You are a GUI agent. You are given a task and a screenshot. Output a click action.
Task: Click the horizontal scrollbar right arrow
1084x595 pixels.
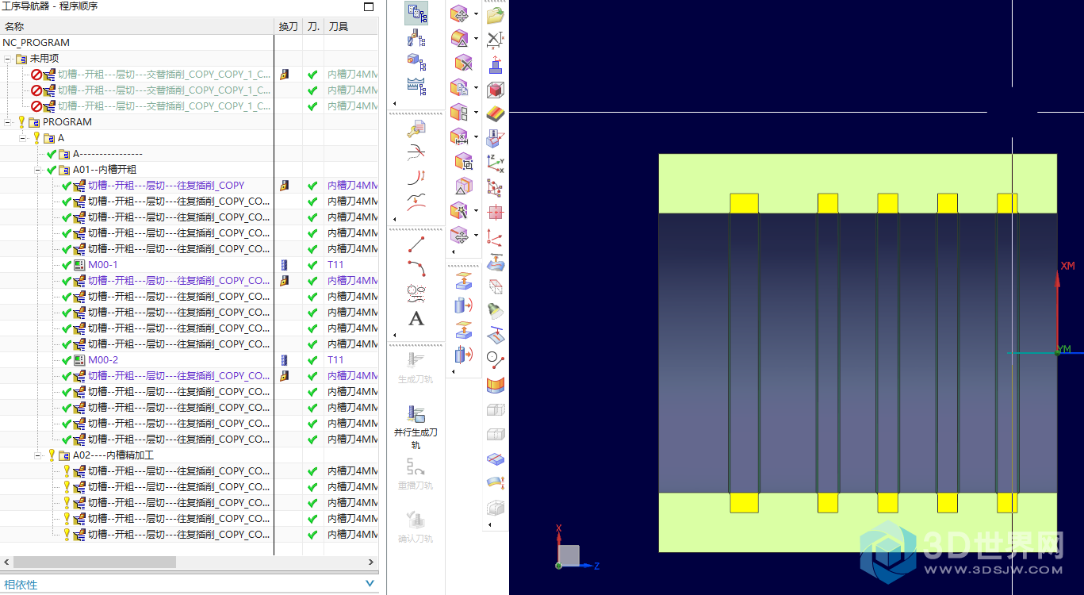click(x=373, y=562)
